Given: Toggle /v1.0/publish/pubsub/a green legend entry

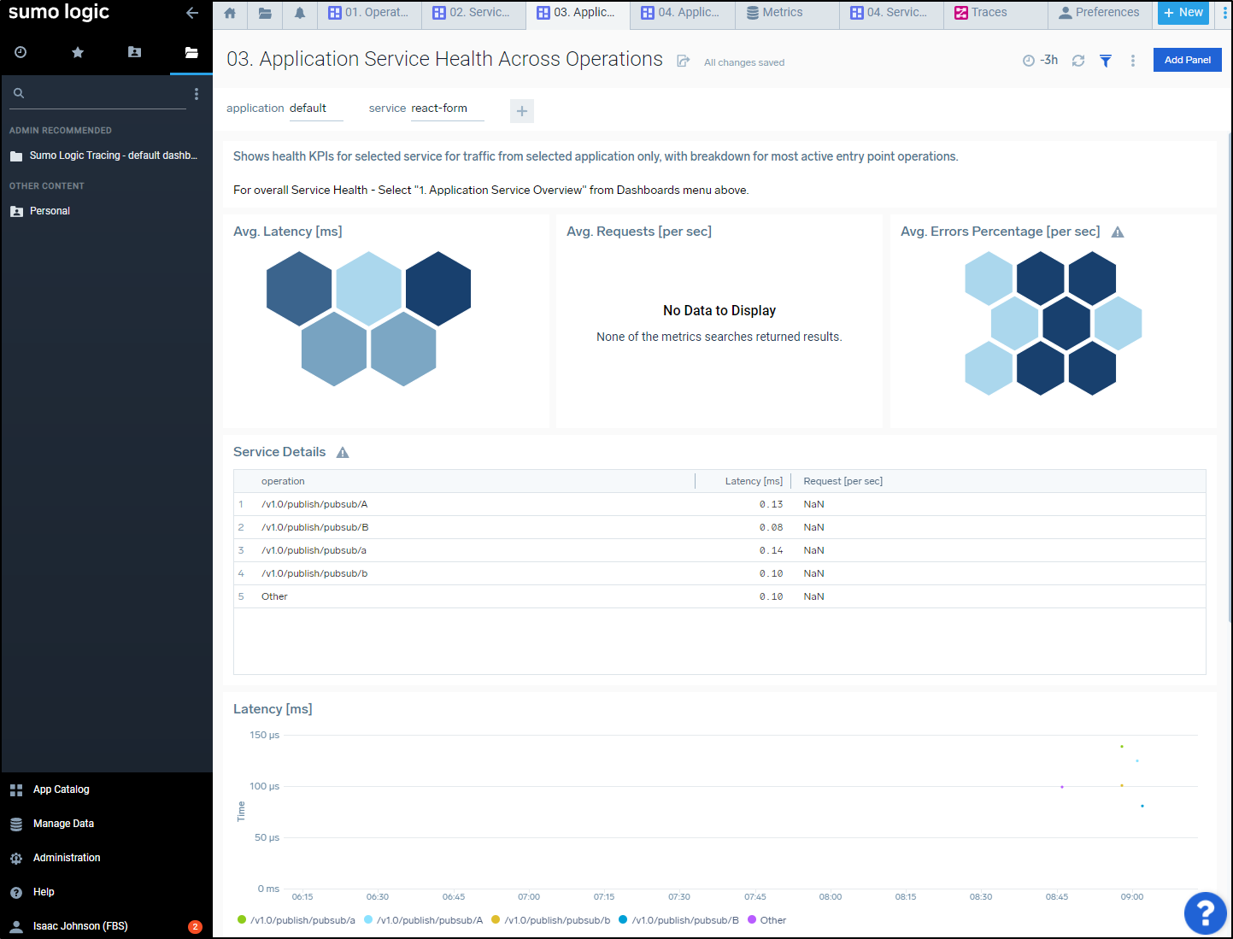Looking at the screenshot, I should 297,920.
